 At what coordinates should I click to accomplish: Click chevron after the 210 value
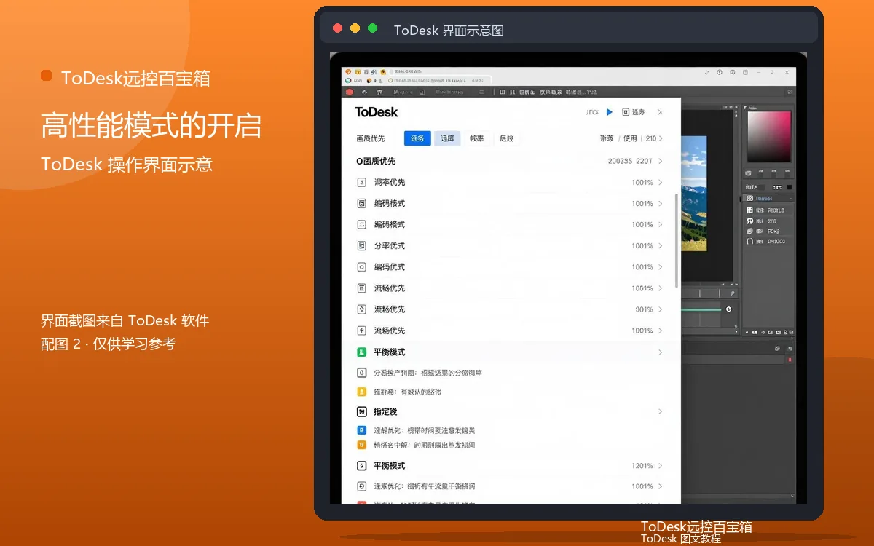click(661, 138)
